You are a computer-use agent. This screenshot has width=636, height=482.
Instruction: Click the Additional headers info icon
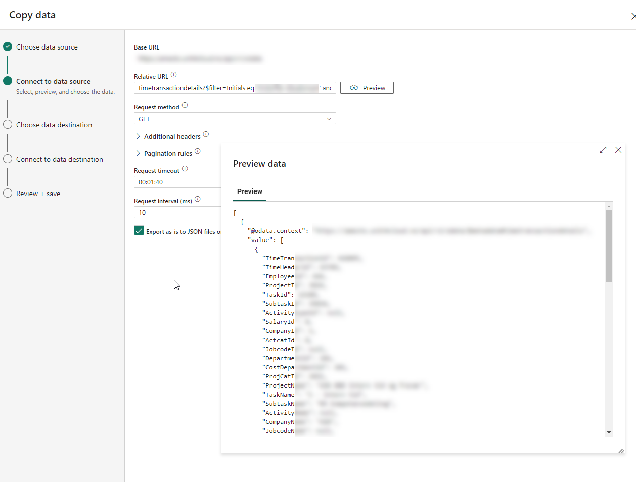[206, 134]
